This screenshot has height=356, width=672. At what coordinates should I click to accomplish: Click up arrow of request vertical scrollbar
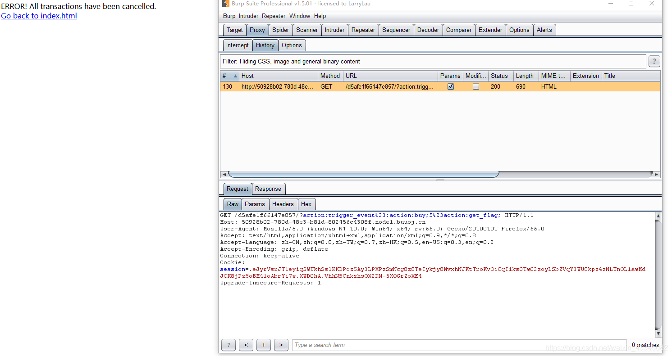click(x=658, y=216)
